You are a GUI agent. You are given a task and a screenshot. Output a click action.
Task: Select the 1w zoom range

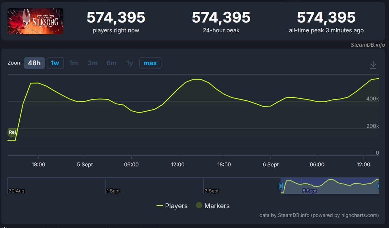55,63
